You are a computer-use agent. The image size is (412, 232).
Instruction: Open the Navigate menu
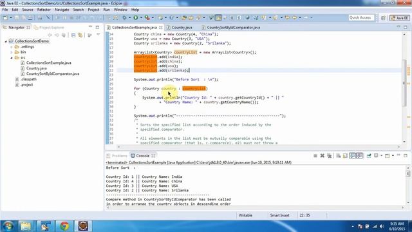coord(62,10)
